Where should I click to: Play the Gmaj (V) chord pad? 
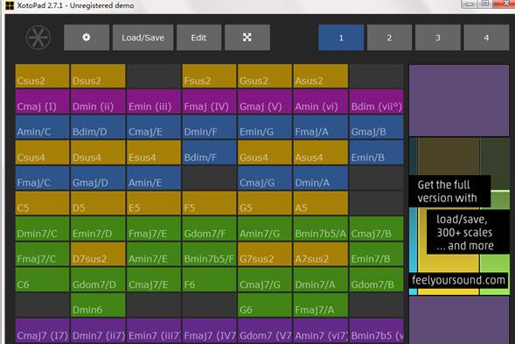click(265, 102)
